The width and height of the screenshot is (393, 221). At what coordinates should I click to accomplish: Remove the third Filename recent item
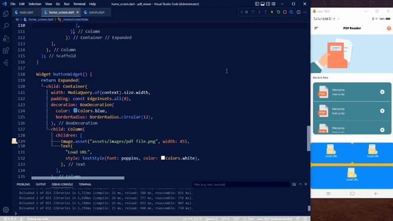click(x=382, y=130)
